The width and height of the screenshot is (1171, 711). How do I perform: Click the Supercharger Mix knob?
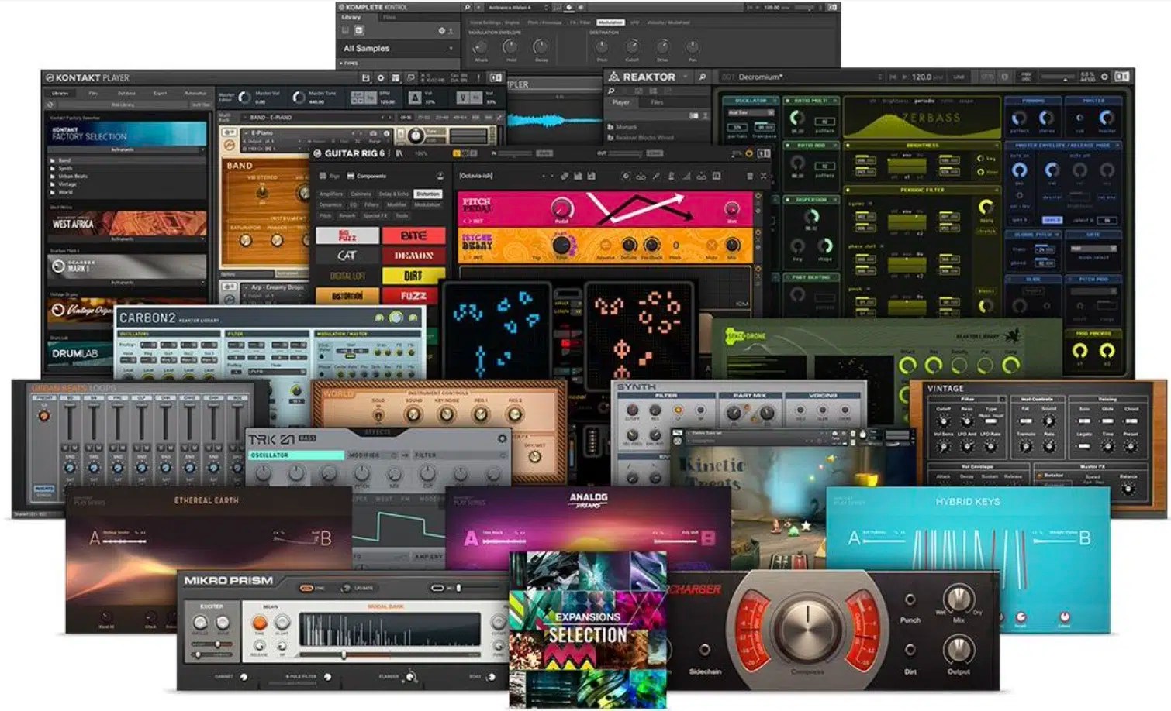click(x=959, y=599)
